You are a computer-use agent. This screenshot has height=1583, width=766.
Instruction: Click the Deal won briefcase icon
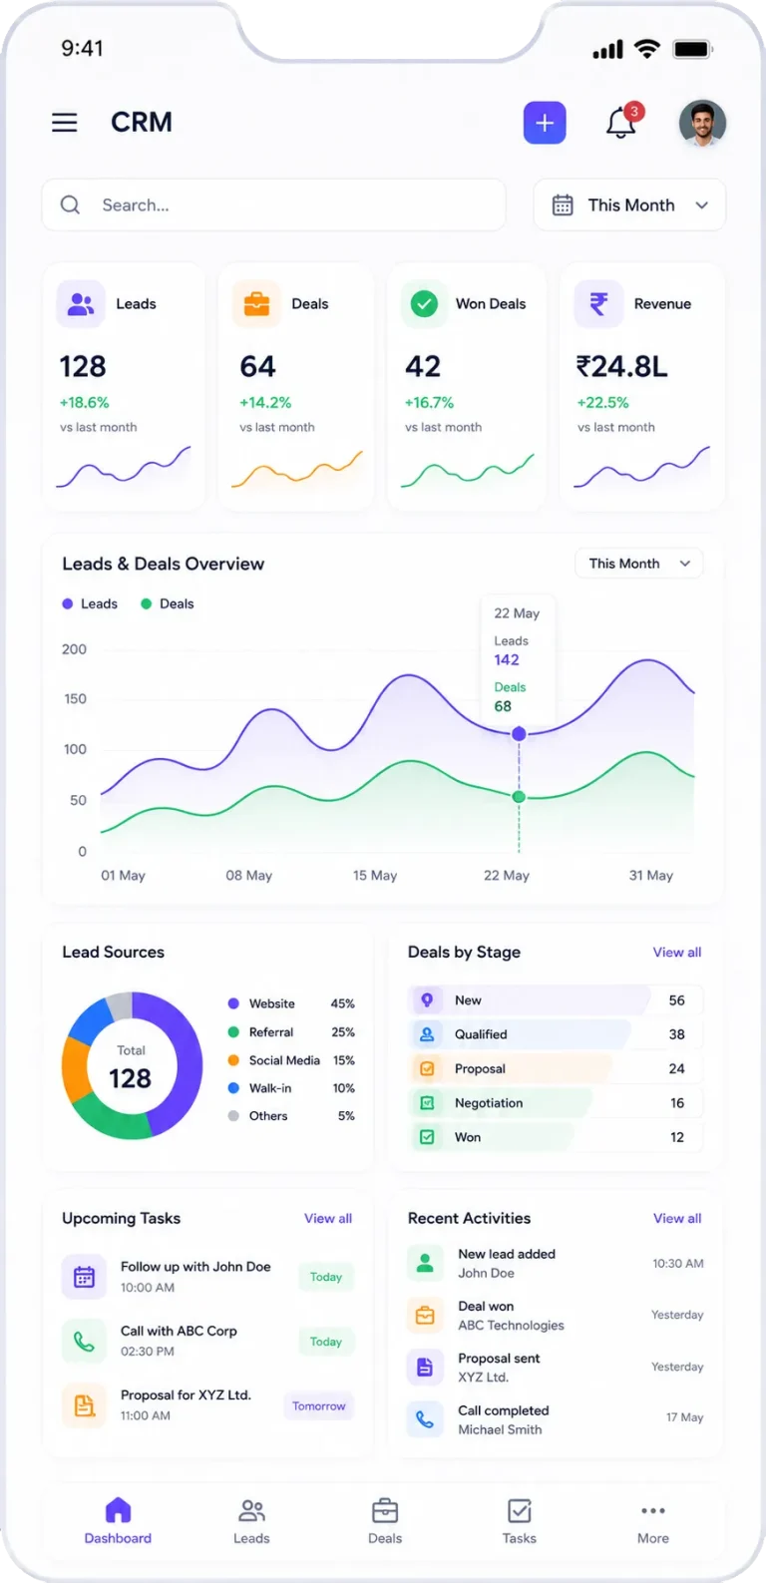coord(425,1315)
